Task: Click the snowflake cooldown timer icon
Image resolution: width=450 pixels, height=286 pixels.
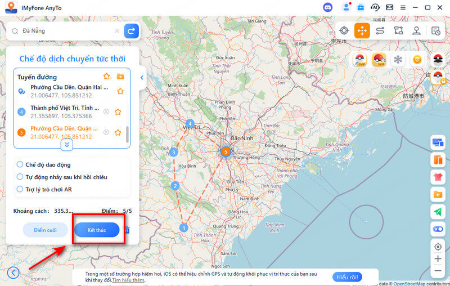Action: coord(398,60)
